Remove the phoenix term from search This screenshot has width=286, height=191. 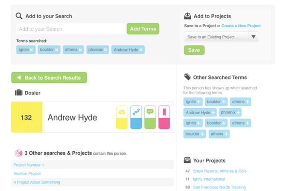[x=105, y=50]
